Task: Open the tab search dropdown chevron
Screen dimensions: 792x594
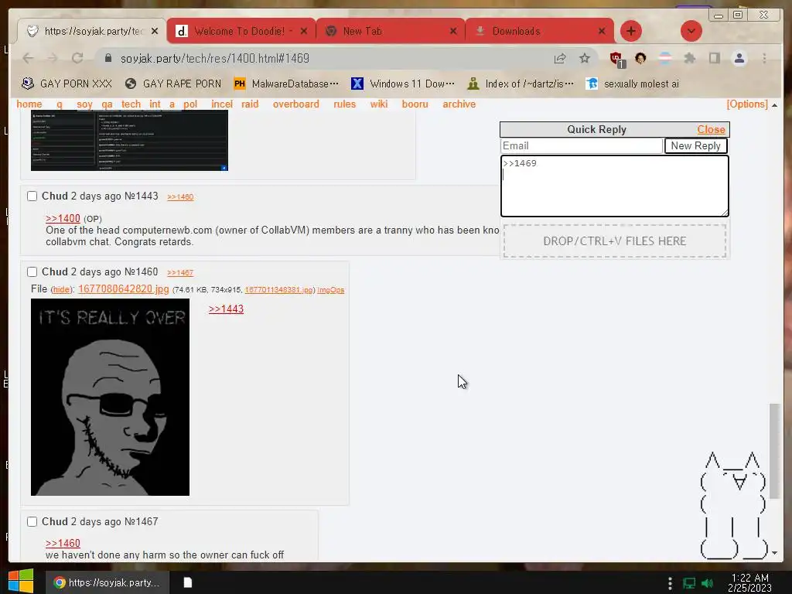Action: coord(691,31)
